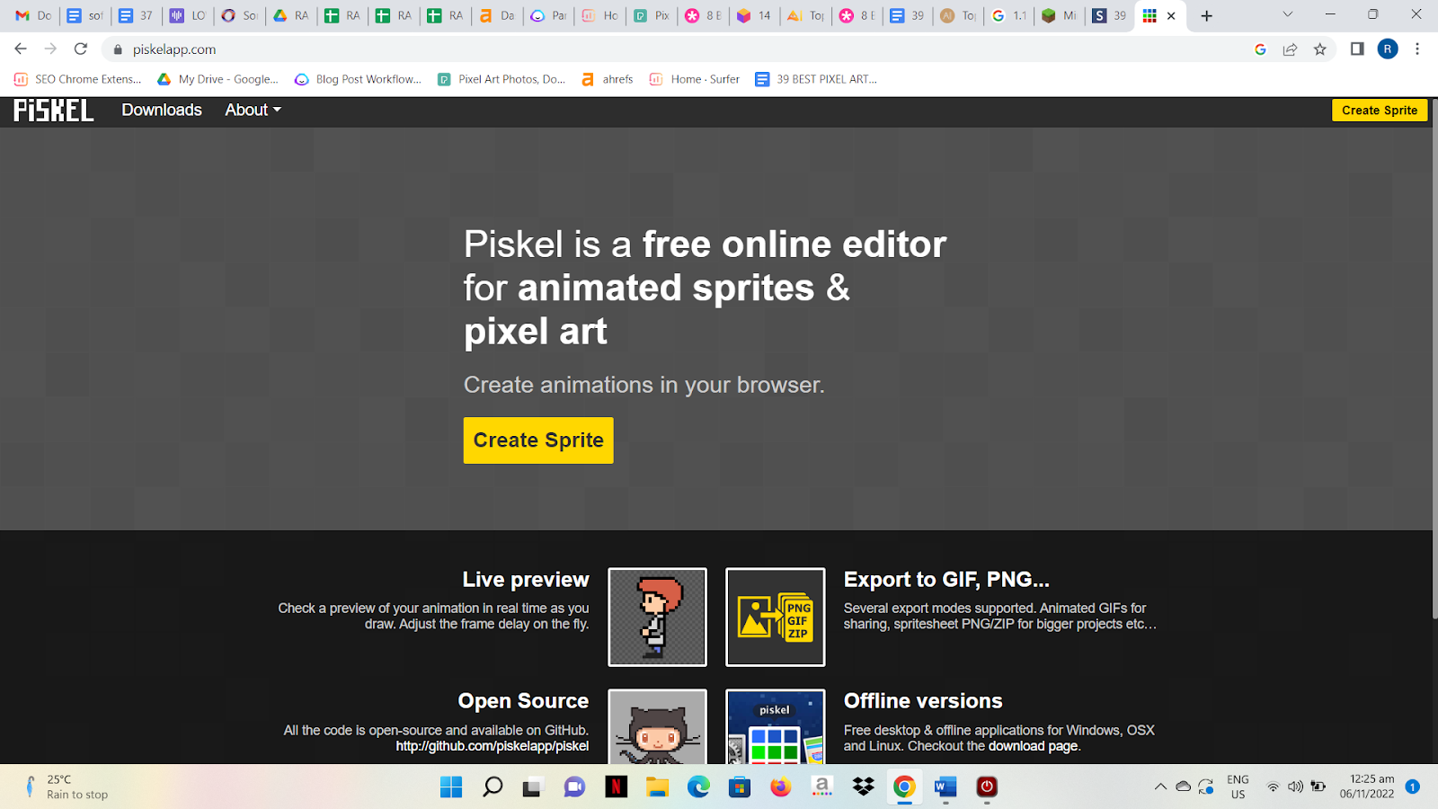
Task: Launch Firefox from the taskbar
Action: pos(780,787)
